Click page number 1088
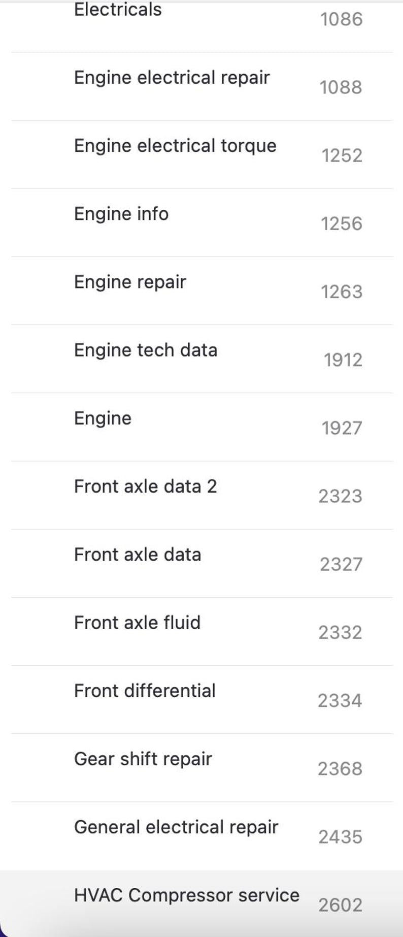403x937 pixels. (341, 87)
